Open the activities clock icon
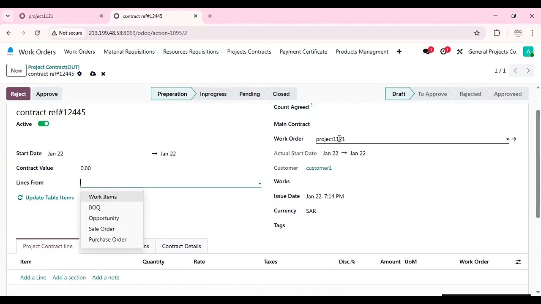 pyautogui.click(x=443, y=52)
